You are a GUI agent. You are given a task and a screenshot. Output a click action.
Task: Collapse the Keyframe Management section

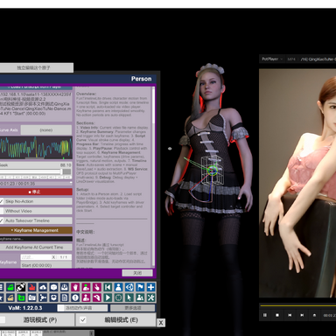[x=36, y=230]
